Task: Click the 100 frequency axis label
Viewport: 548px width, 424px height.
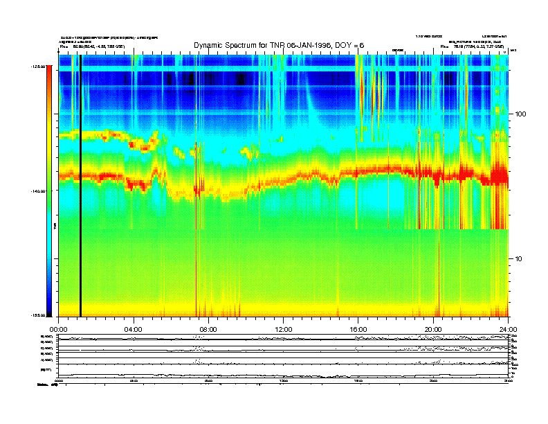Action: [x=520, y=114]
